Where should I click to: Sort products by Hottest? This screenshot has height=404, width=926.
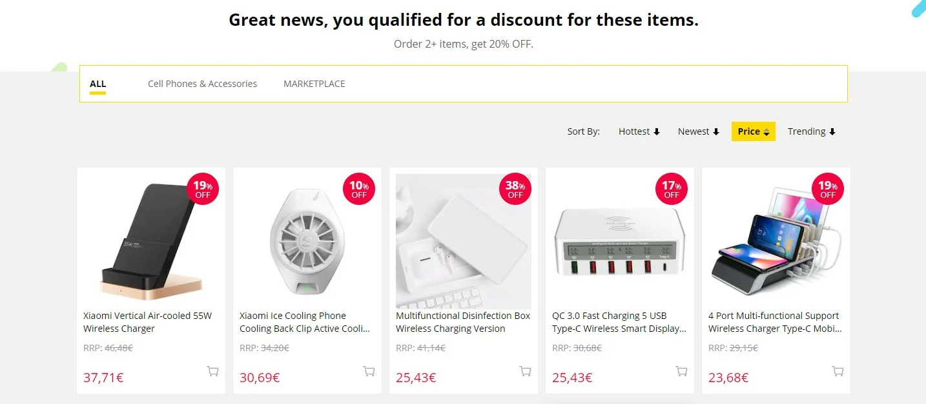(639, 131)
